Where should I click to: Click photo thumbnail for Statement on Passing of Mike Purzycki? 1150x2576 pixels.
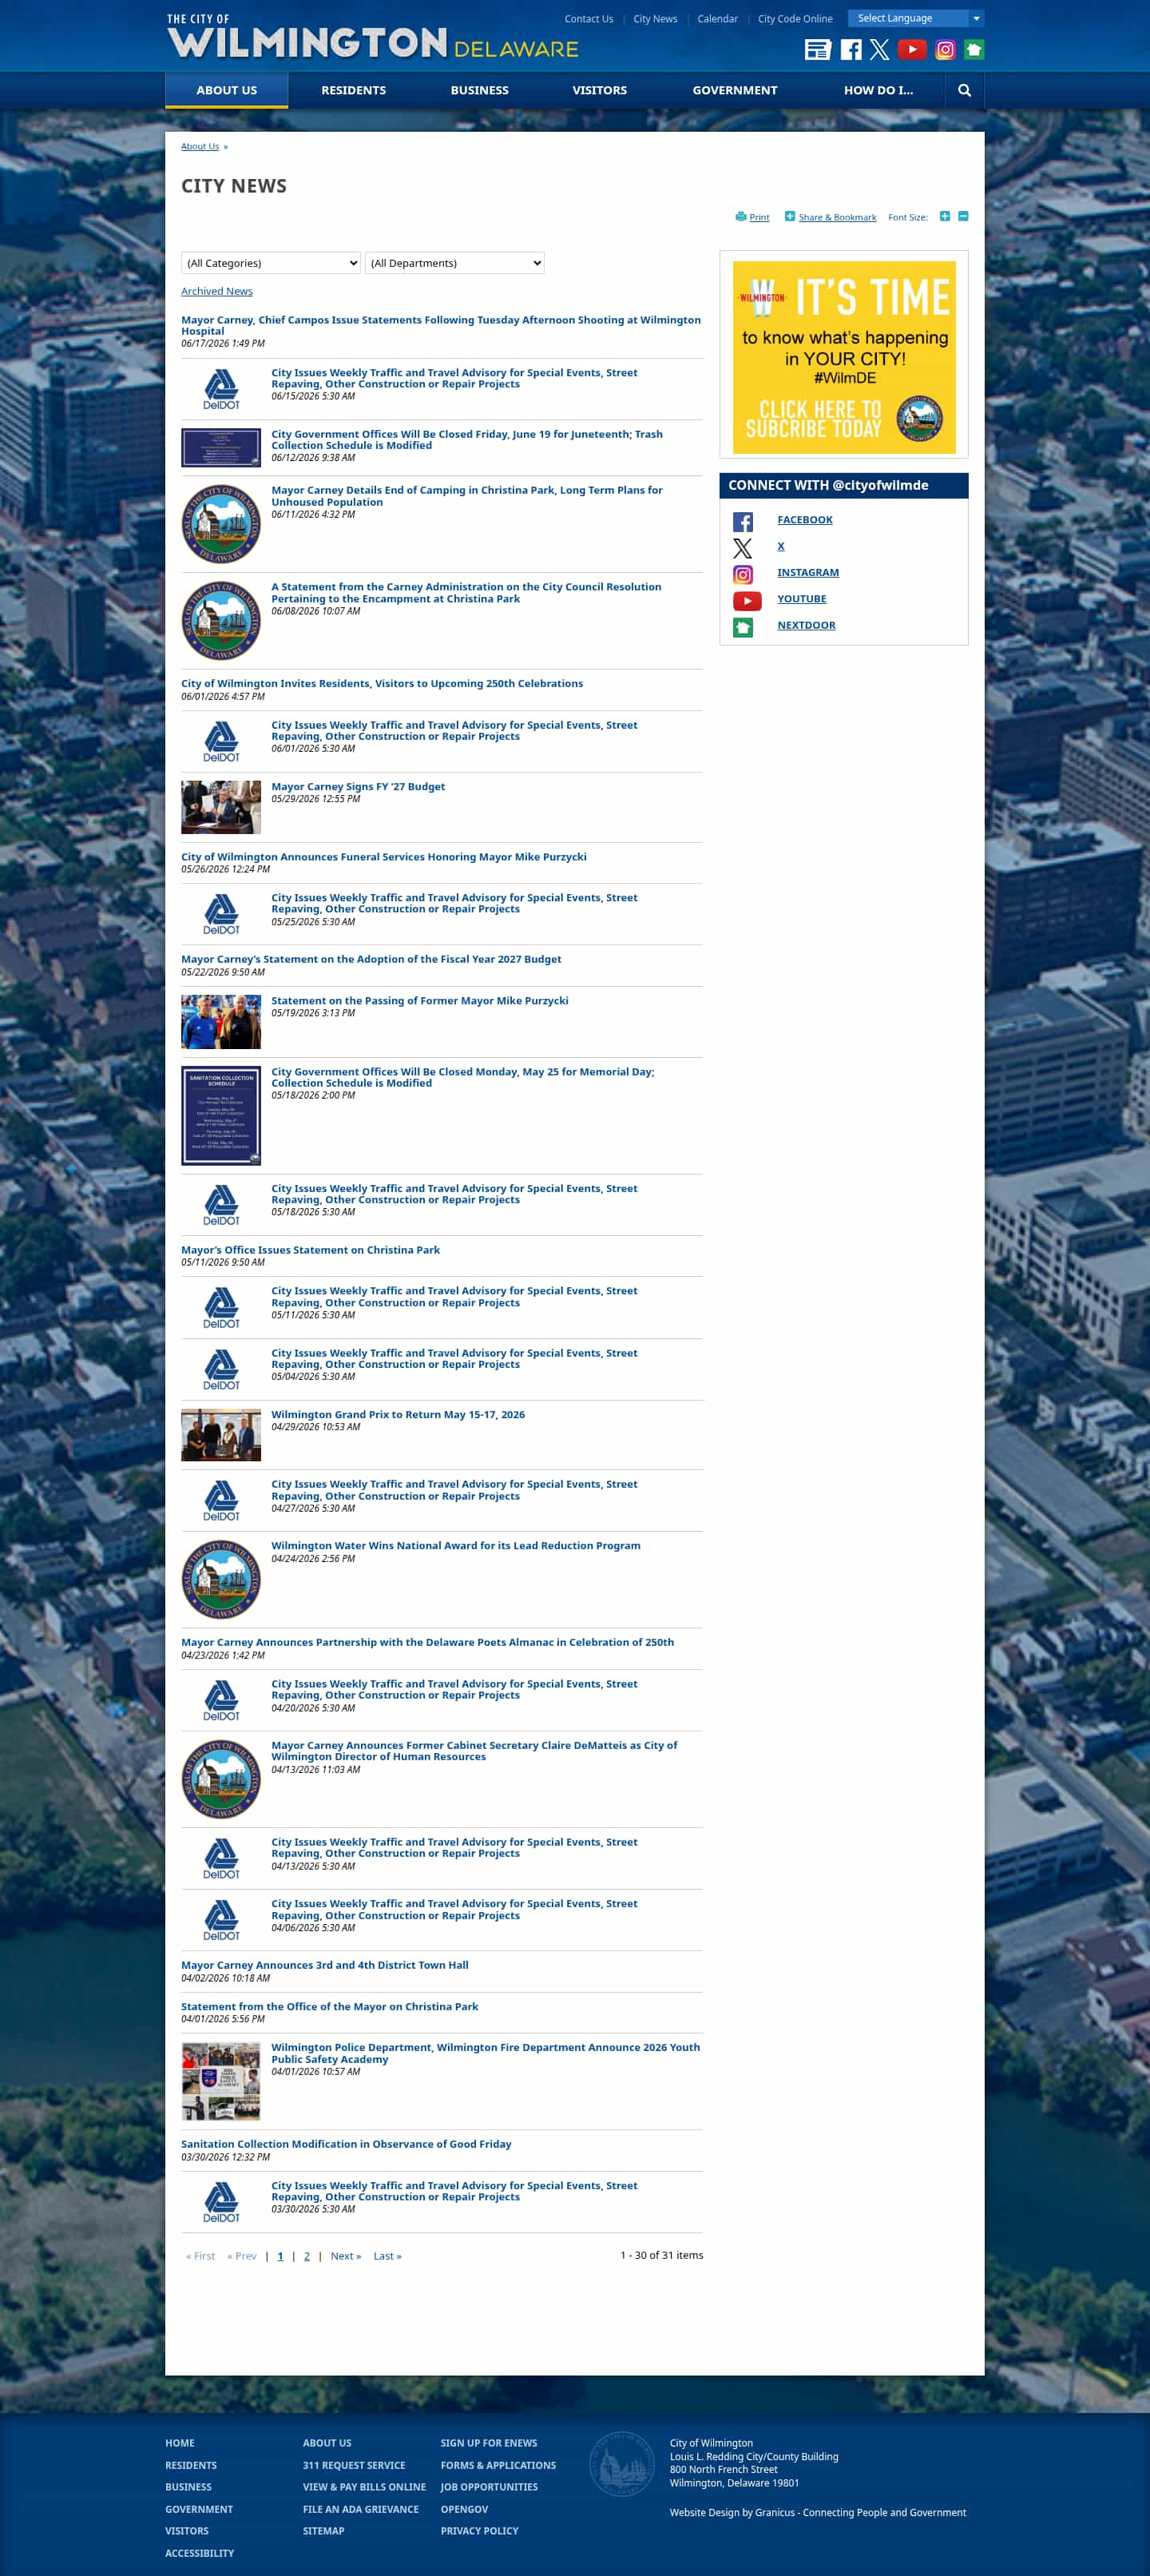click(x=220, y=1021)
